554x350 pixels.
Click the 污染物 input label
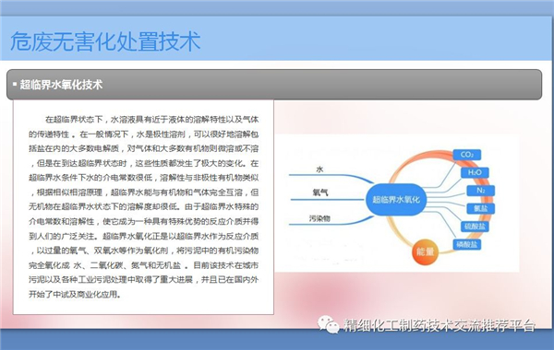coord(319,218)
